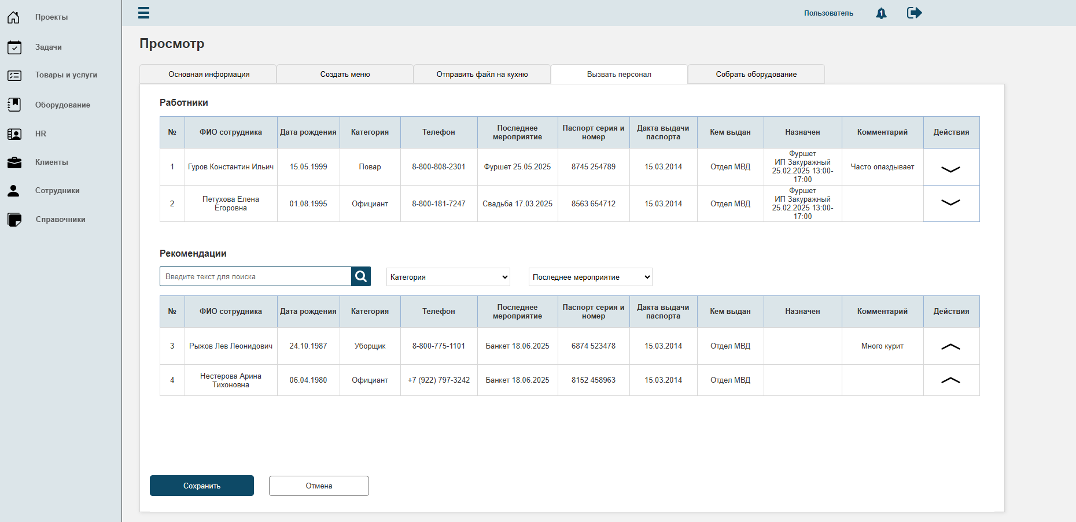Move Рыжов Лев Леонидович up with chevron
Screen dimensions: 1076x522
tap(950, 346)
